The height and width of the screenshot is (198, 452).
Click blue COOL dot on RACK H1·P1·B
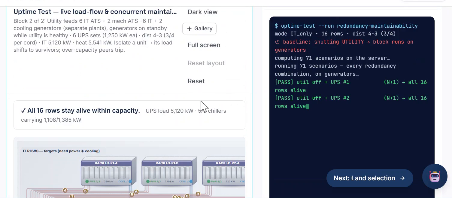click(191, 181)
